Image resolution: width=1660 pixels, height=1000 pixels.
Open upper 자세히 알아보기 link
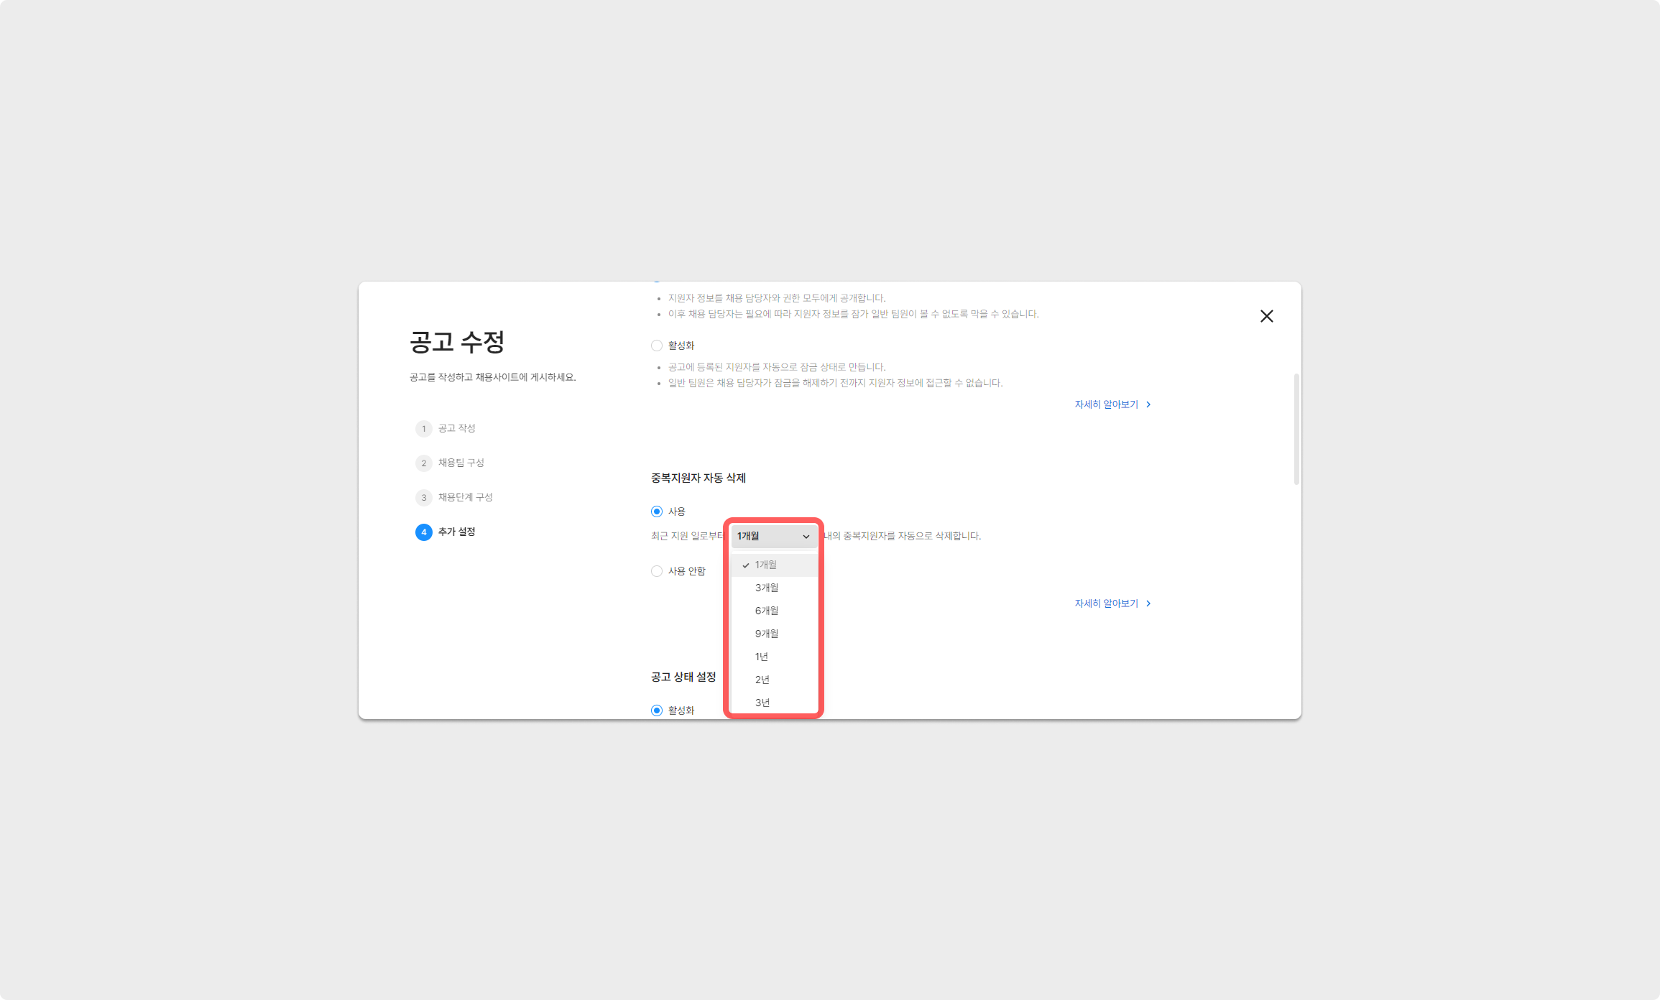point(1106,404)
